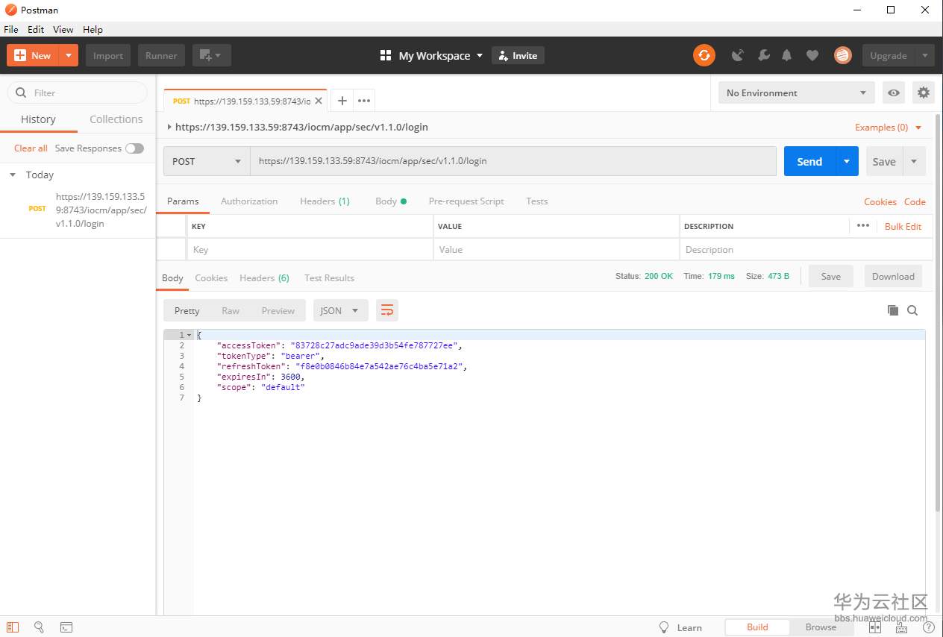
Task: Open the Tests tab
Action: [536, 201]
